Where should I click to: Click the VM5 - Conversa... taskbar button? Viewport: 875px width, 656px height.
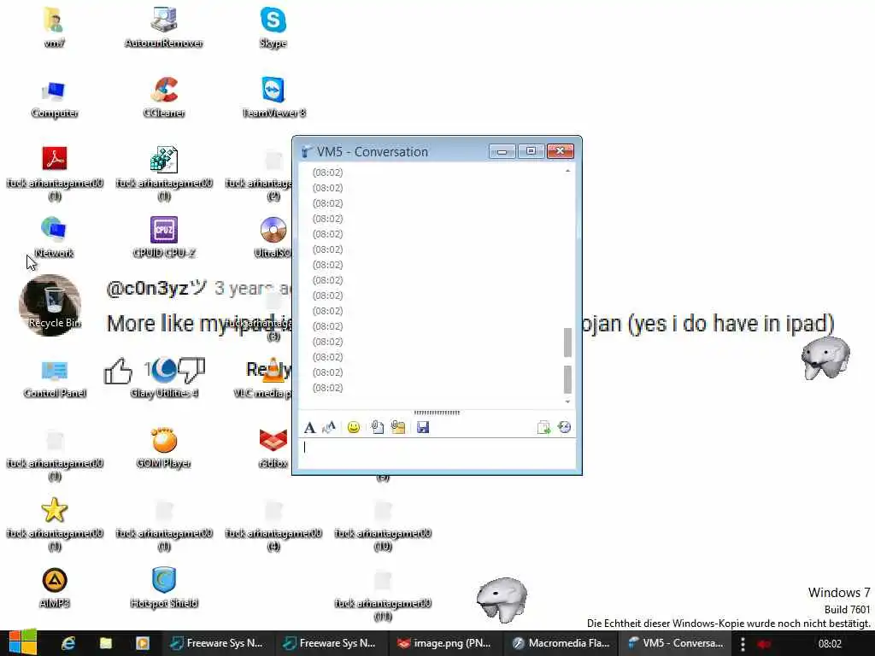tap(676, 643)
